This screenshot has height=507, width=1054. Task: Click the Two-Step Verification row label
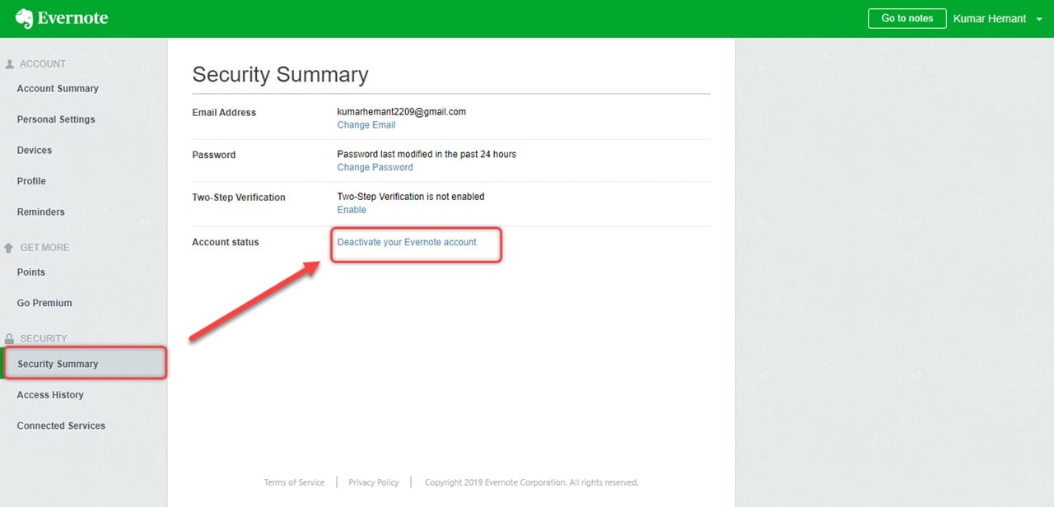[x=239, y=198]
